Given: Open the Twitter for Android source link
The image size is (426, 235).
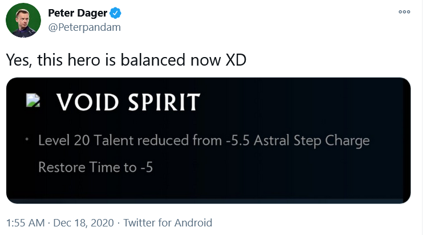Looking at the screenshot, I should click(x=168, y=223).
